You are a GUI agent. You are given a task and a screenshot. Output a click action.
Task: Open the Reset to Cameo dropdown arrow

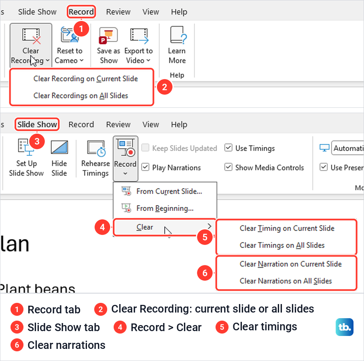click(81, 61)
